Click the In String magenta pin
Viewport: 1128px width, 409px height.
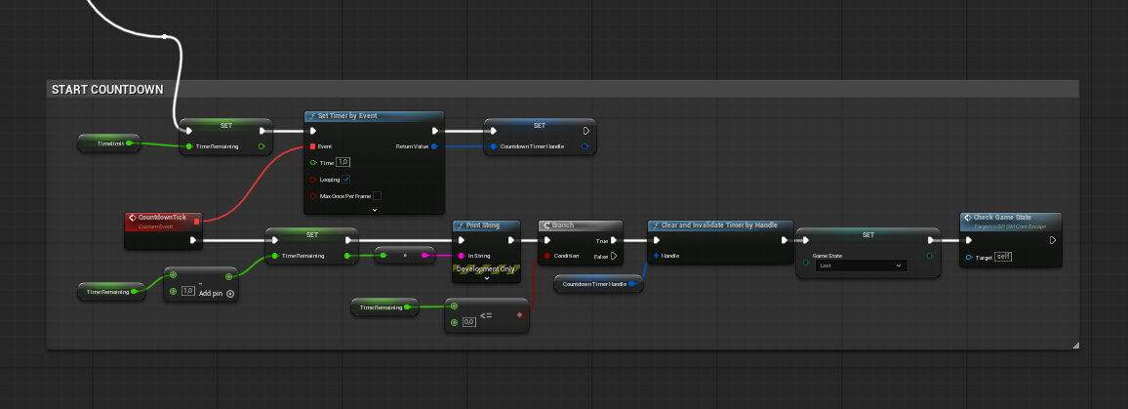462,256
